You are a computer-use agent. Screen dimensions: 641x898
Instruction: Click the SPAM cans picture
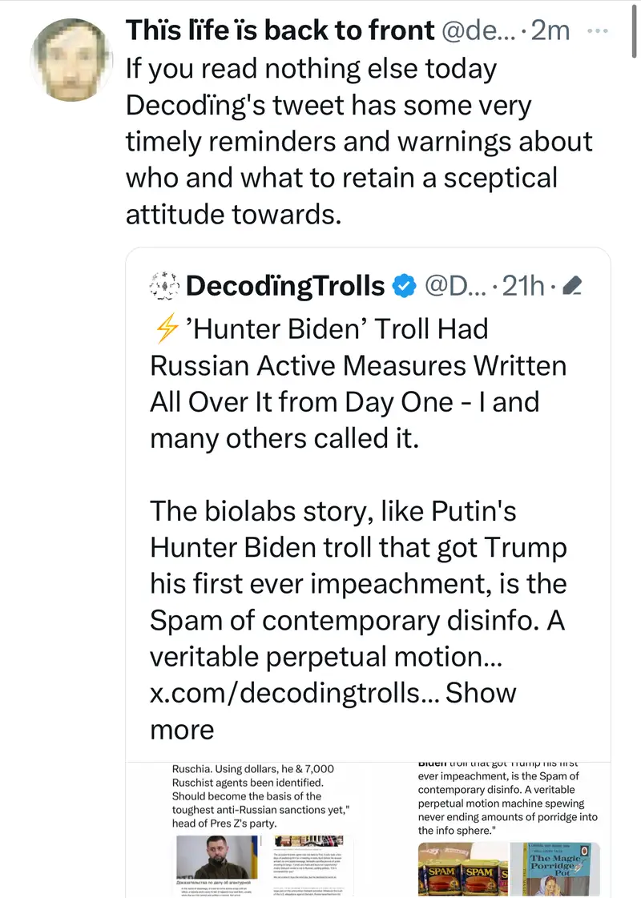[x=466, y=873]
